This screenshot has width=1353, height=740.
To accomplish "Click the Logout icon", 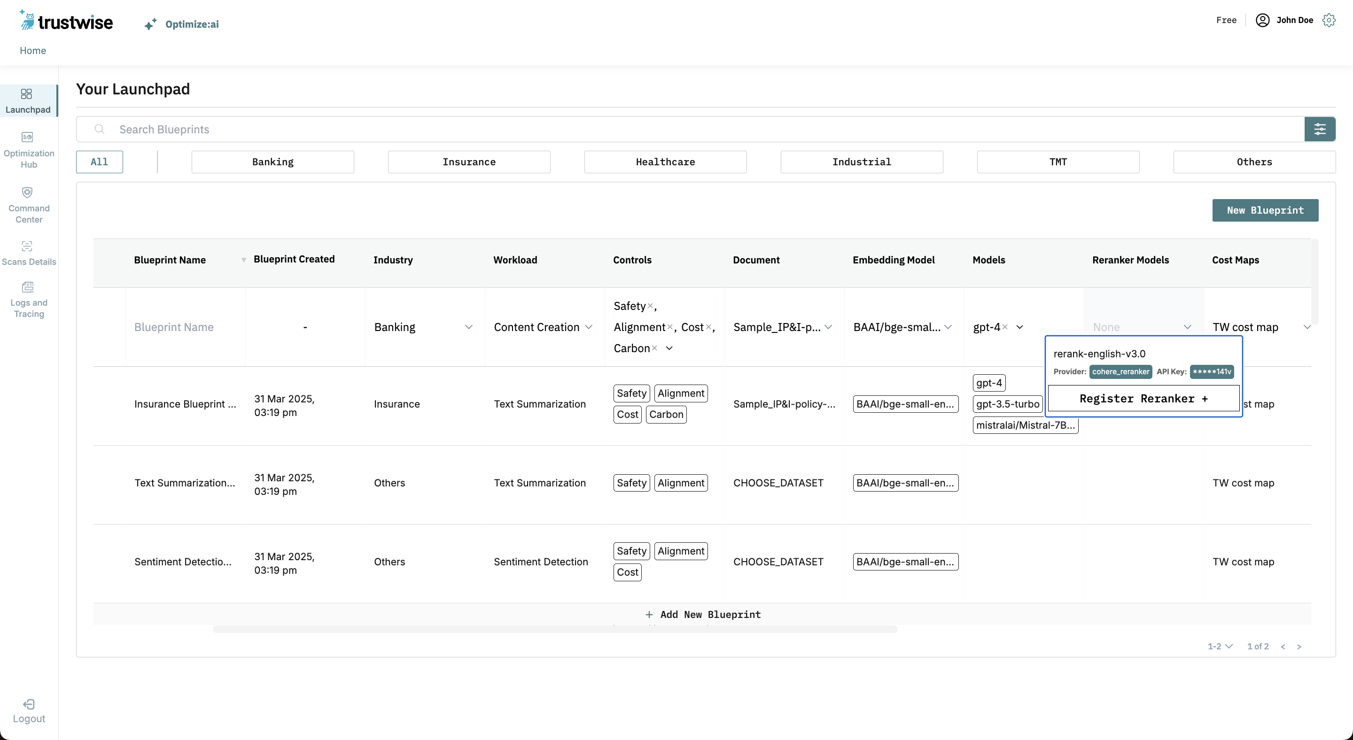I will click(29, 704).
